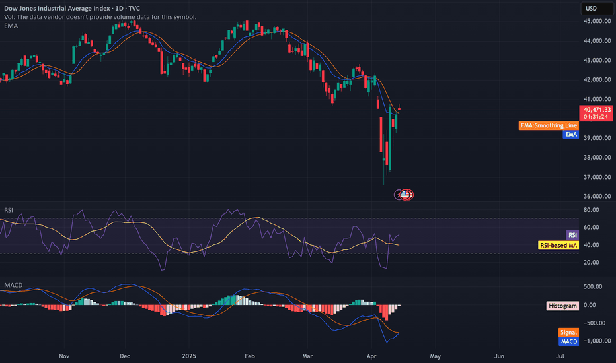Select the Histogram scale label
Image resolution: width=616 pixels, height=363 pixels.
[562, 306]
